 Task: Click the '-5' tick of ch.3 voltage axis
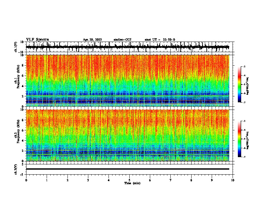point(22,175)
